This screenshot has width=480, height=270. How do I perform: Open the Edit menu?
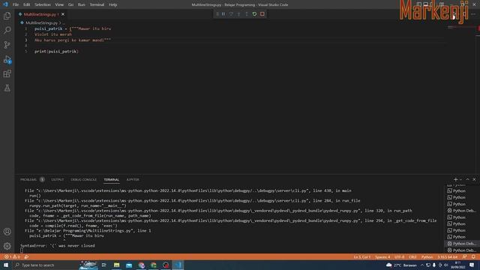click(x=27, y=4)
